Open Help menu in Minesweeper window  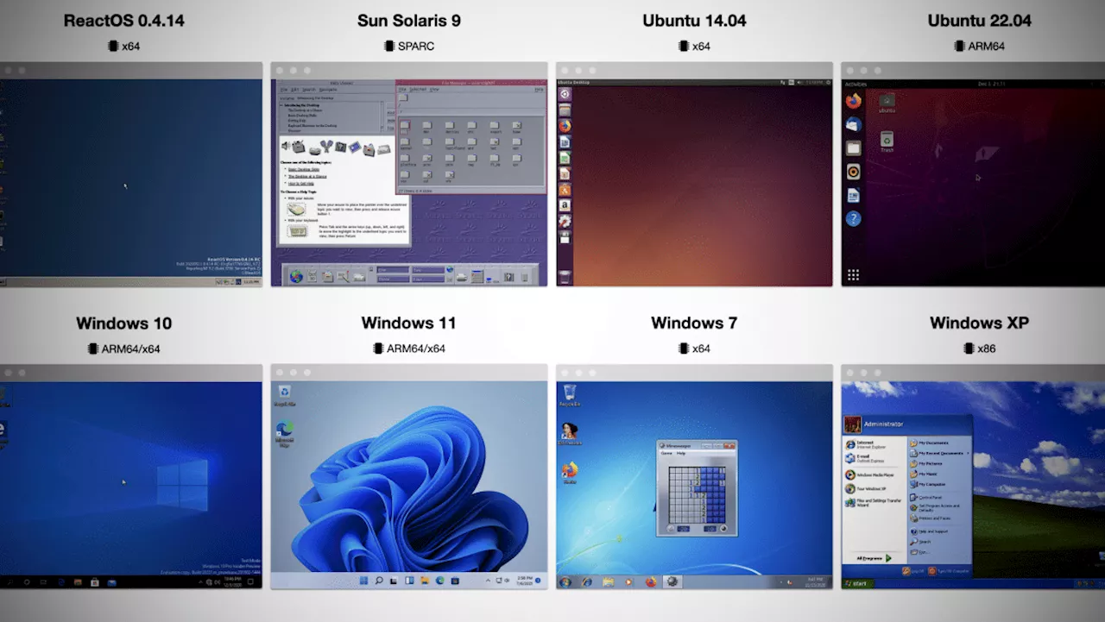681,453
